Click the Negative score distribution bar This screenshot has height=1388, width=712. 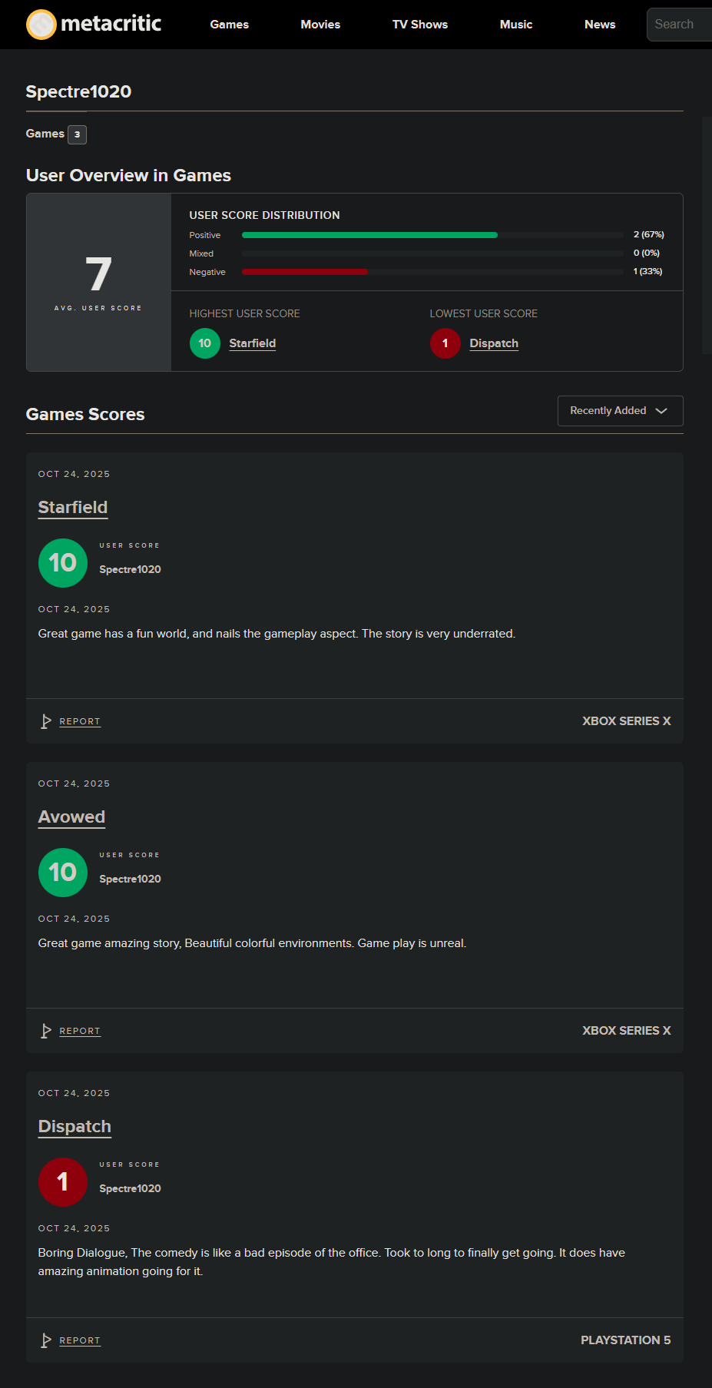point(305,272)
